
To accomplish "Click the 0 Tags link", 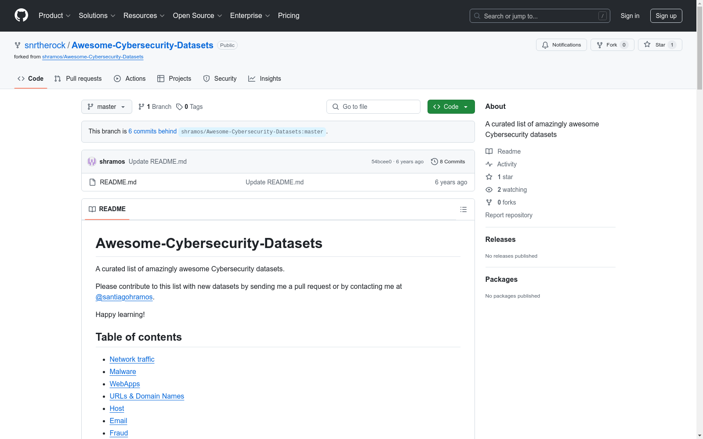I will (189, 107).
